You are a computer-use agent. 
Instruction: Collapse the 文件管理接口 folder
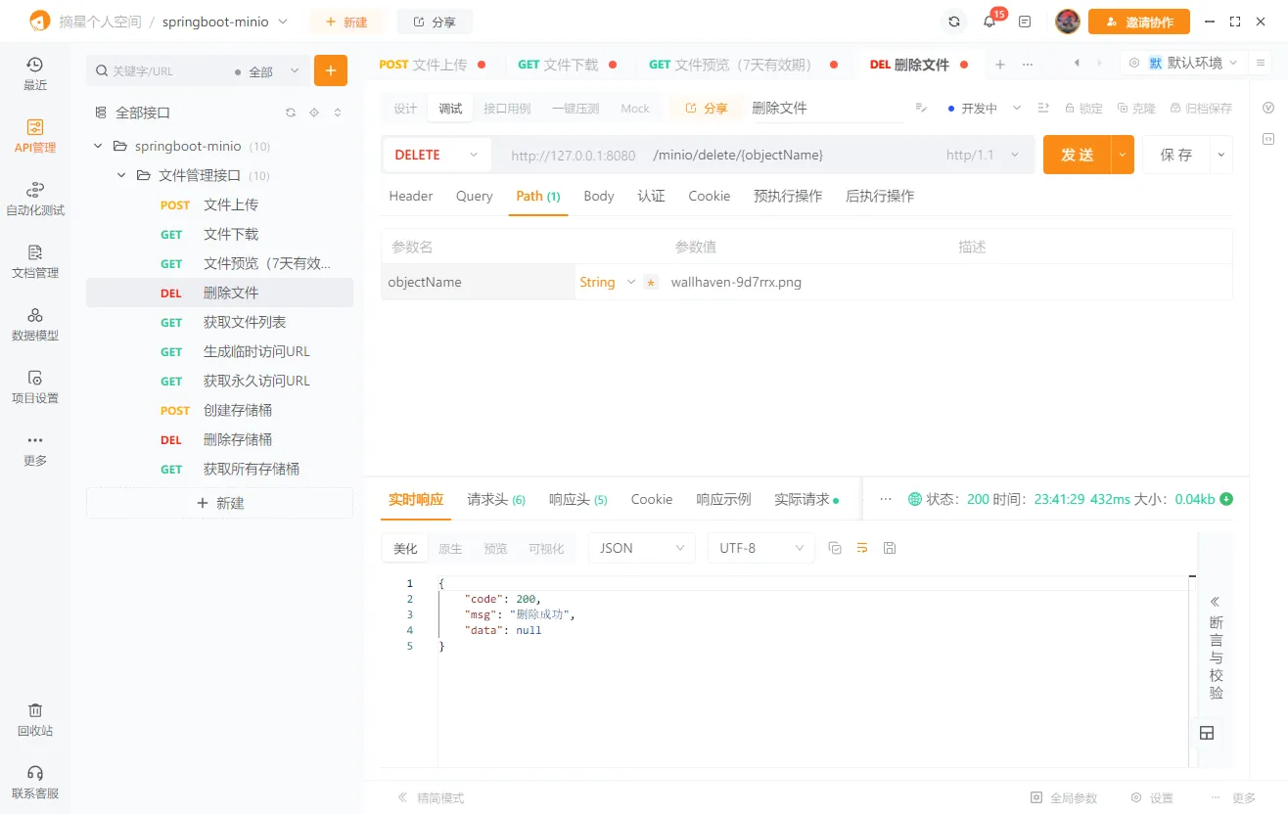coord(121,175)
